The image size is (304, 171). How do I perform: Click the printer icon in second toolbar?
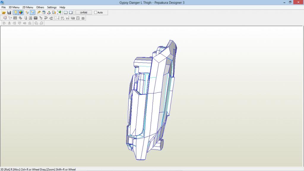[83, 18]
